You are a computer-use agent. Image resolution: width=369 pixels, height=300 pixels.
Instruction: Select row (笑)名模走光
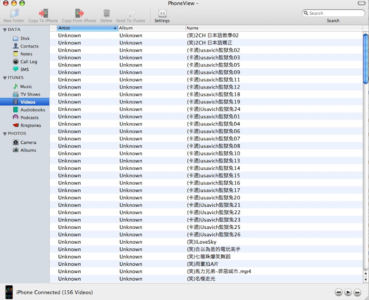click(206, 279)
